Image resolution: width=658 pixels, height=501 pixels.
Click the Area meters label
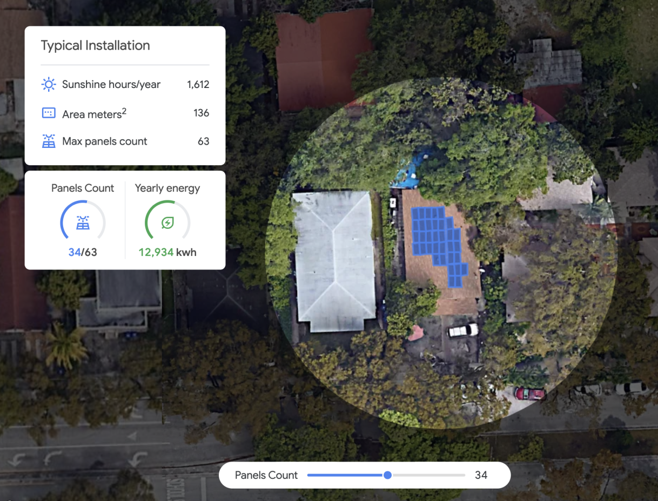(95, 113)
